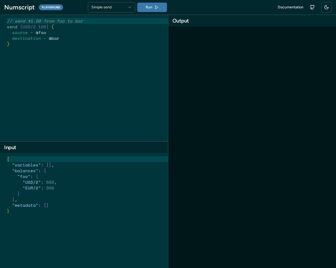Place cursor on "destination = @bar" line

(36, 38)
